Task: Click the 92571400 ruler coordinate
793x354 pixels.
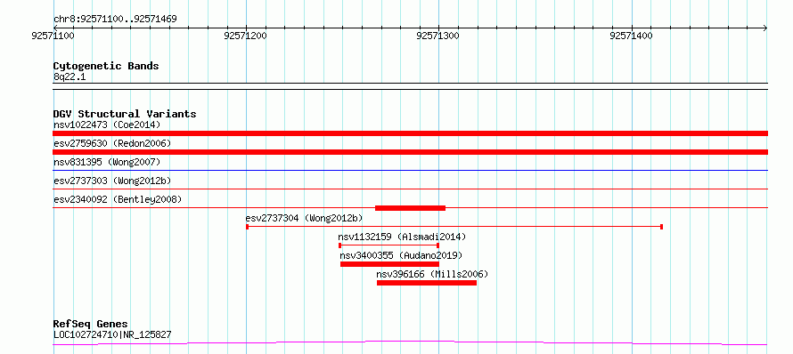Action: [x=631, y=36]
